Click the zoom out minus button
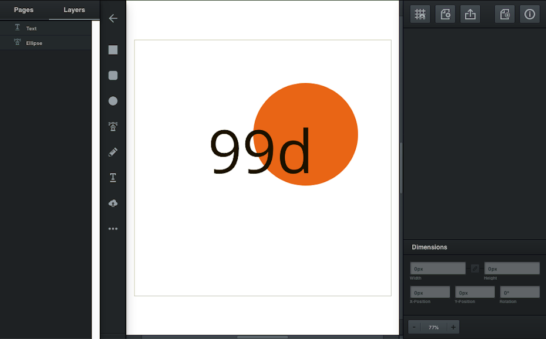Screen dimensions: 546x339 tap(414, 327)
